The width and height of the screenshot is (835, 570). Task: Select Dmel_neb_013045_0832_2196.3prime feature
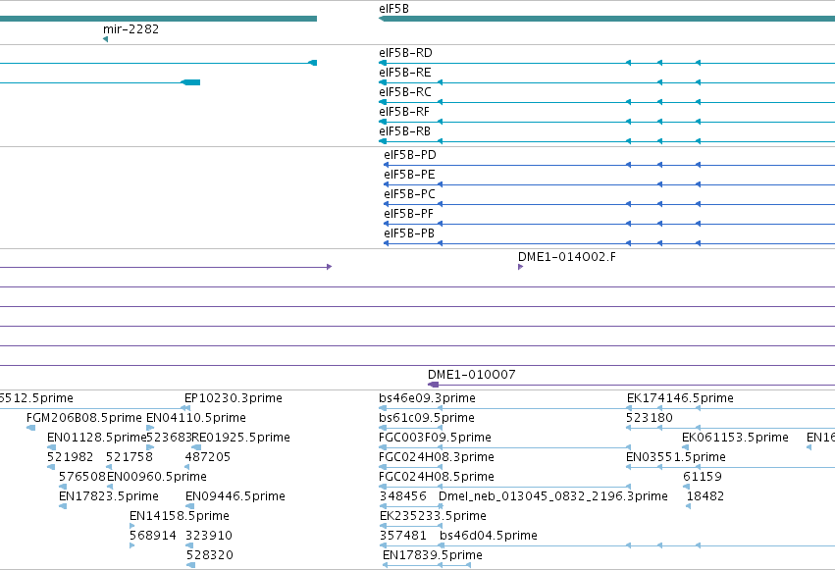[553, 496]
